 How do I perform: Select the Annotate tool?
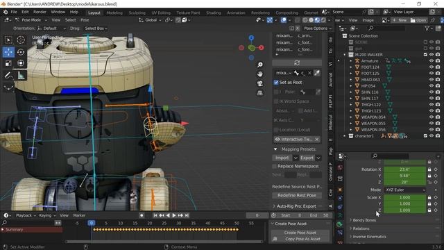point(8,76)
